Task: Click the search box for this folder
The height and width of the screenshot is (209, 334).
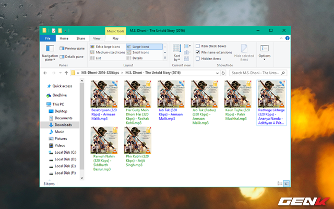Action: (258, 73)
